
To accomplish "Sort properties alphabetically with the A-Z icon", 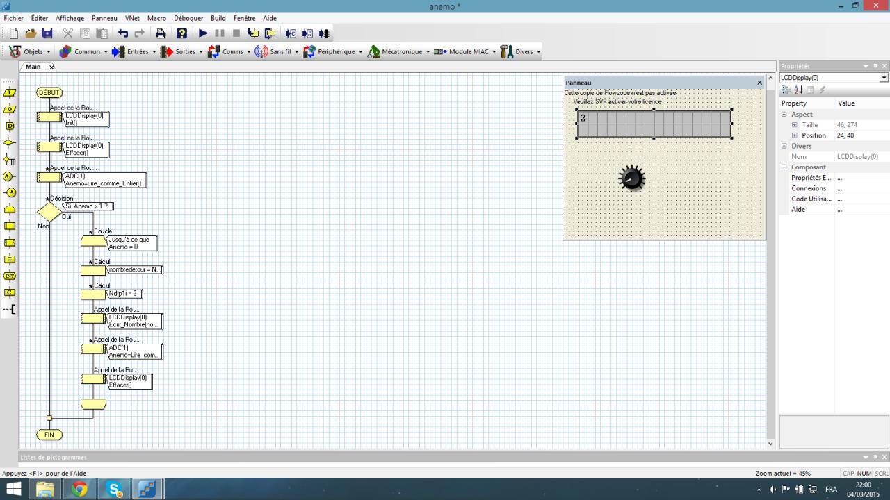I will coord(798,90).
